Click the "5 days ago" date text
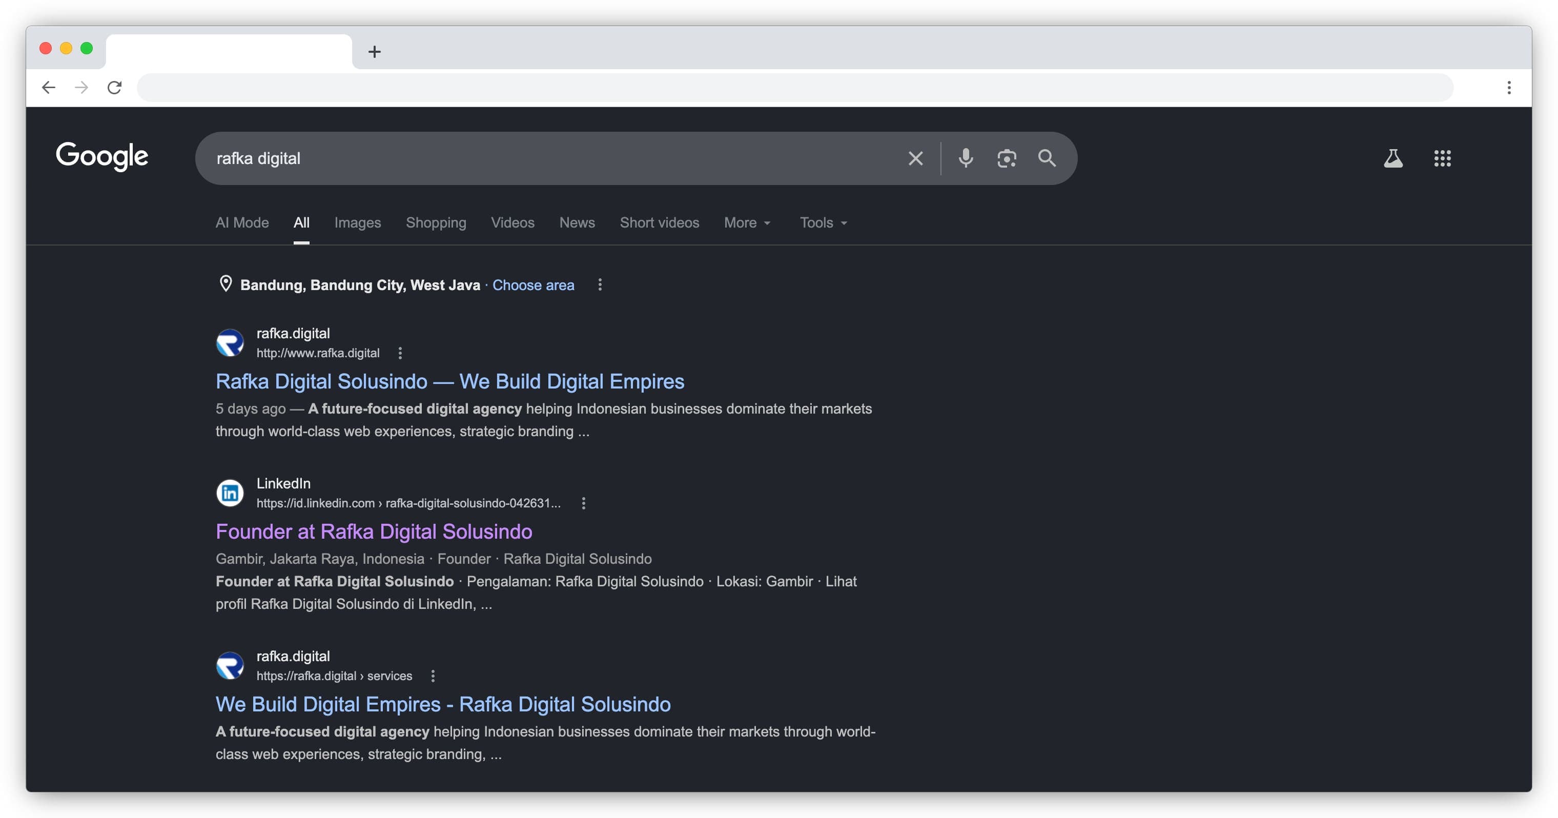 [x=251, y=409]
